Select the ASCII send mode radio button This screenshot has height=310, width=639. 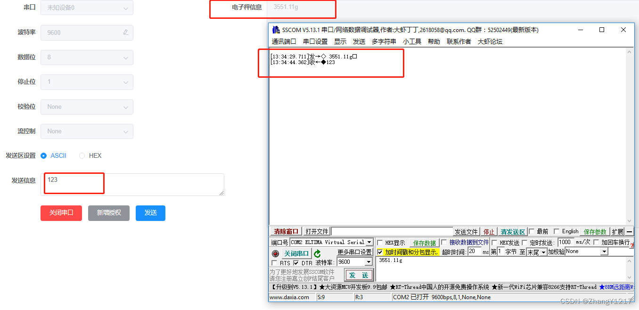pos(44,155)
